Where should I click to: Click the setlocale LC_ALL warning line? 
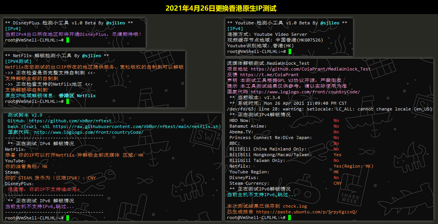pyautogui.click(x=330, y=109)
